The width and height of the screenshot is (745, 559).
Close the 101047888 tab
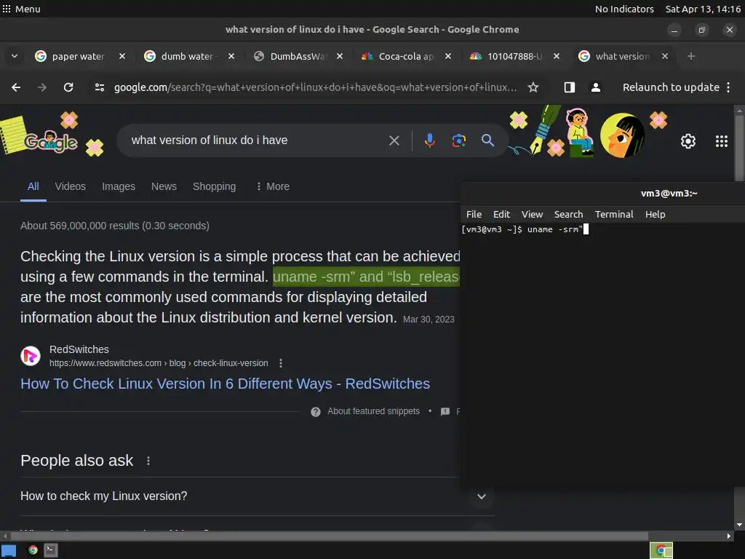coord(557,56)
